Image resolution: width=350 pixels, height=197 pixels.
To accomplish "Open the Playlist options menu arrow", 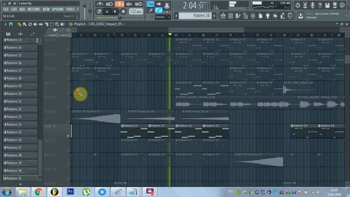I will click(x=5, y=24).
